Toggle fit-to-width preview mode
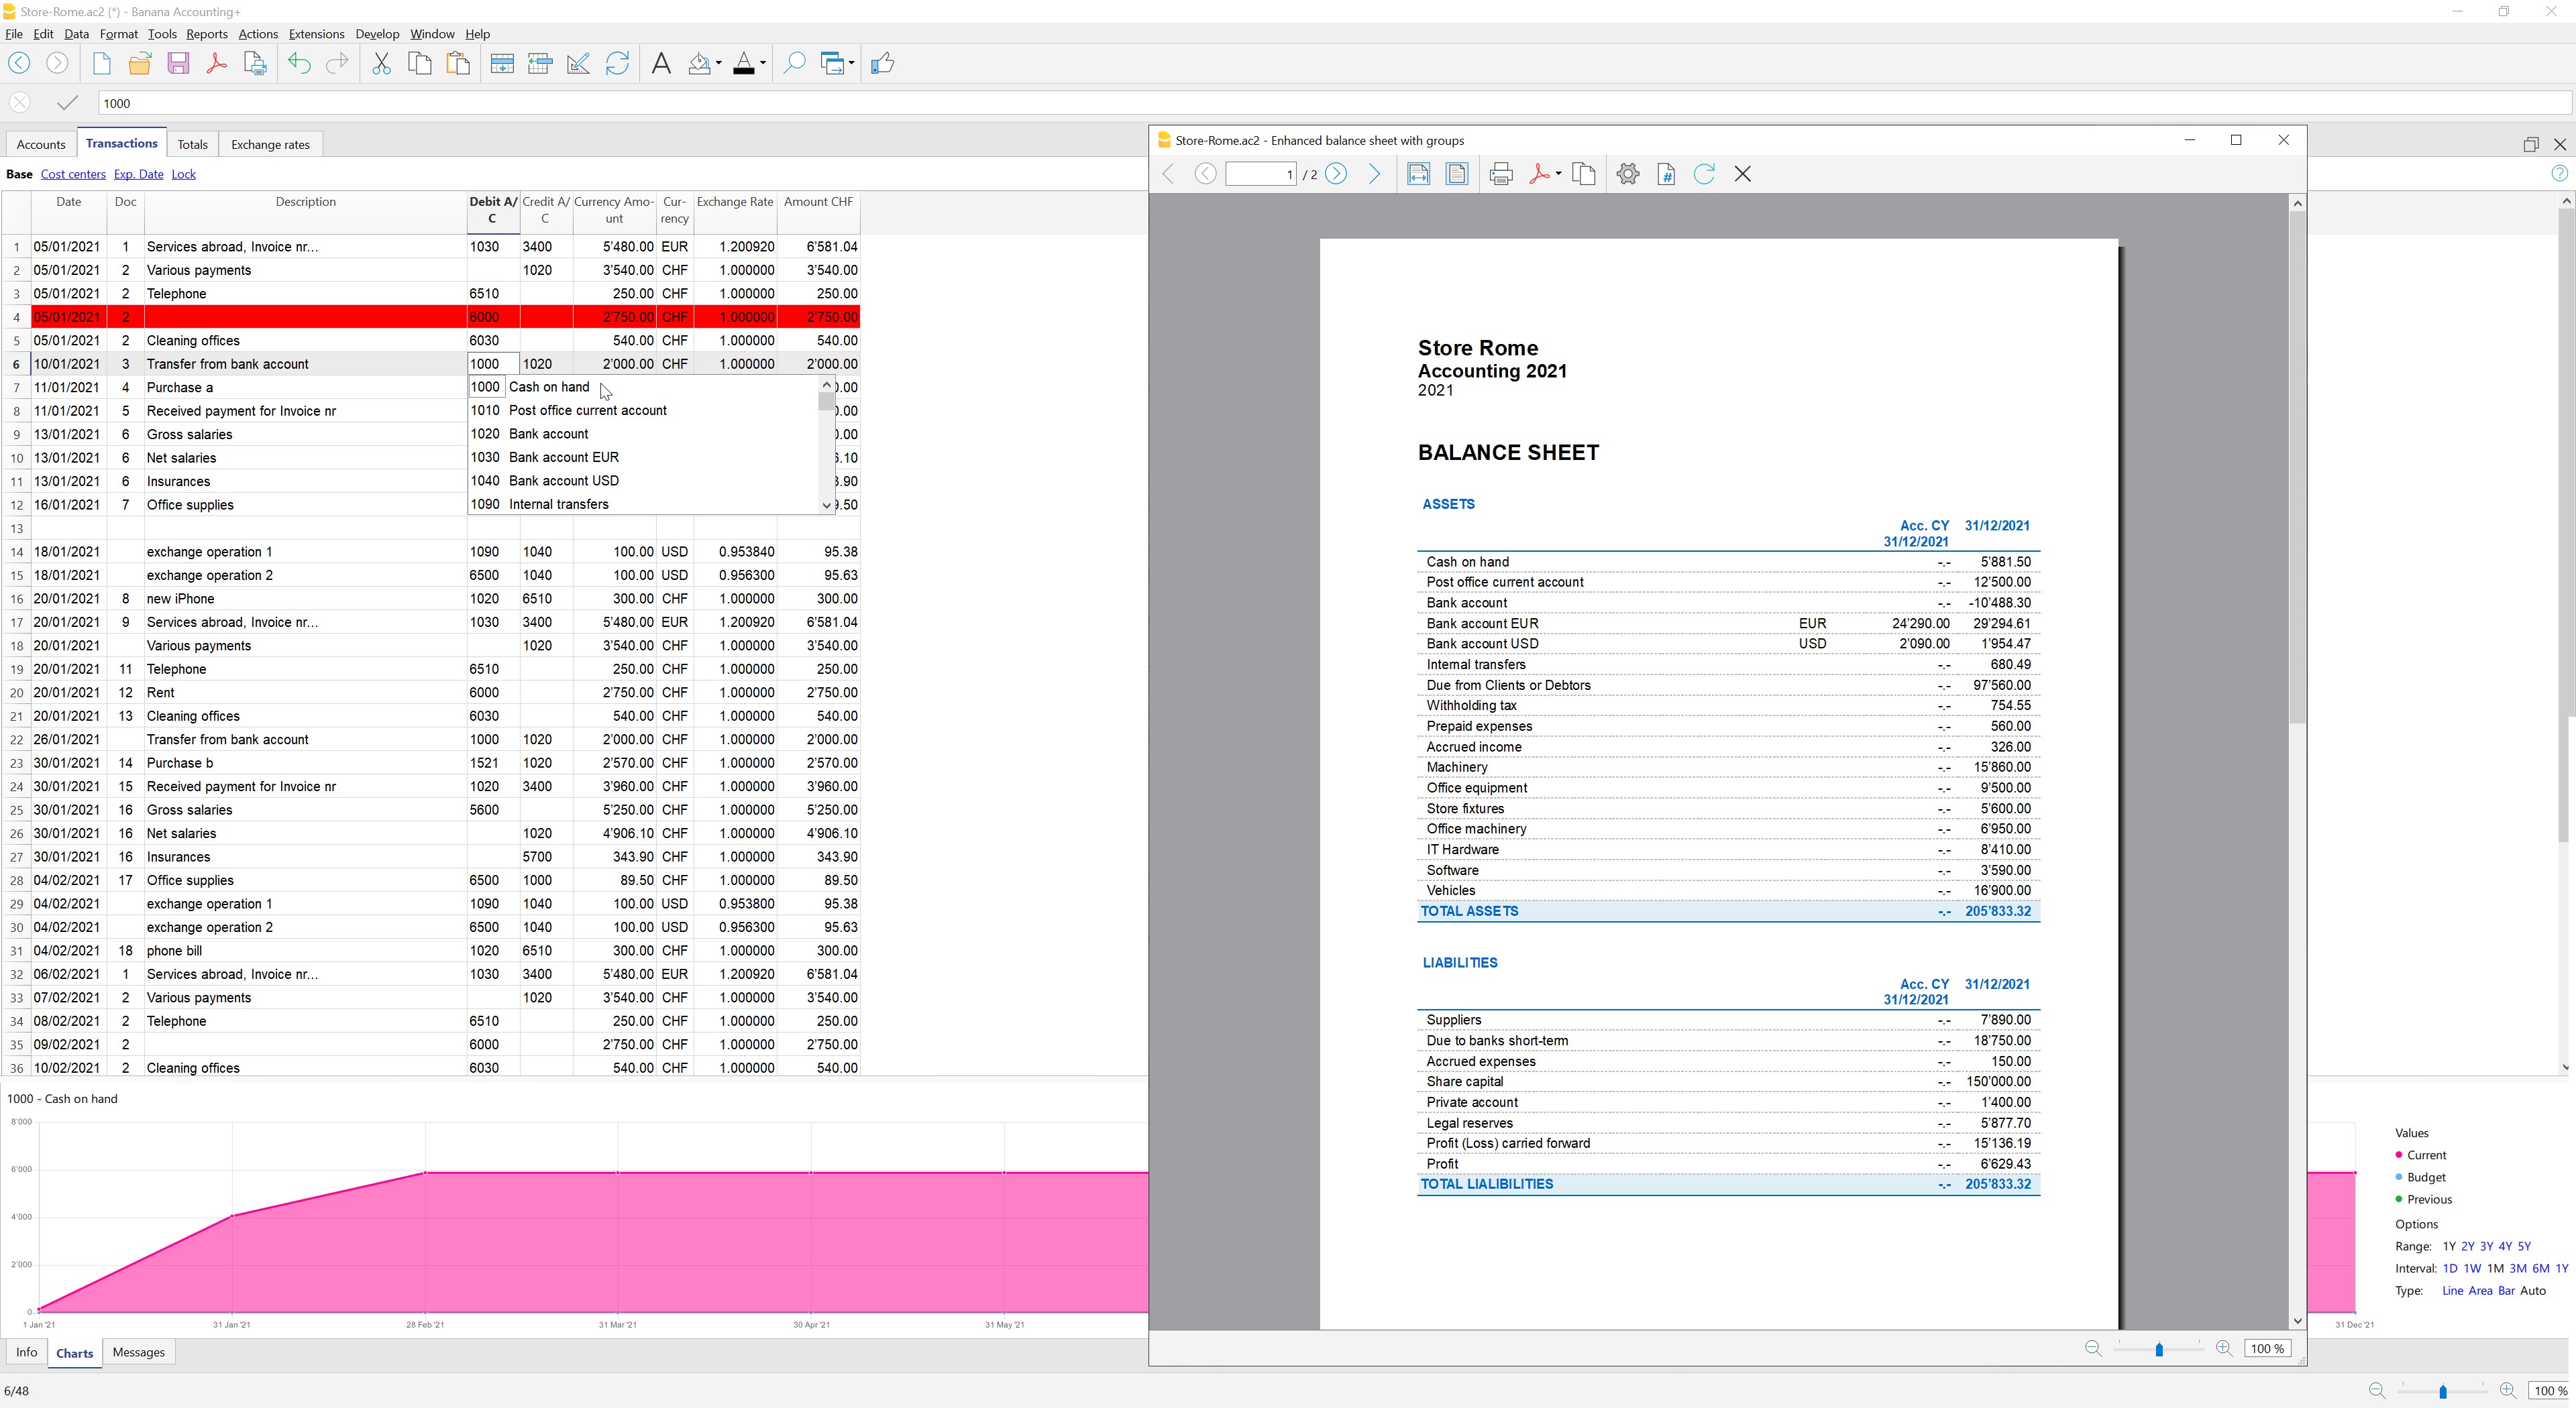The height and width of the screenshot is (1408, 2576). (1418, 174)
